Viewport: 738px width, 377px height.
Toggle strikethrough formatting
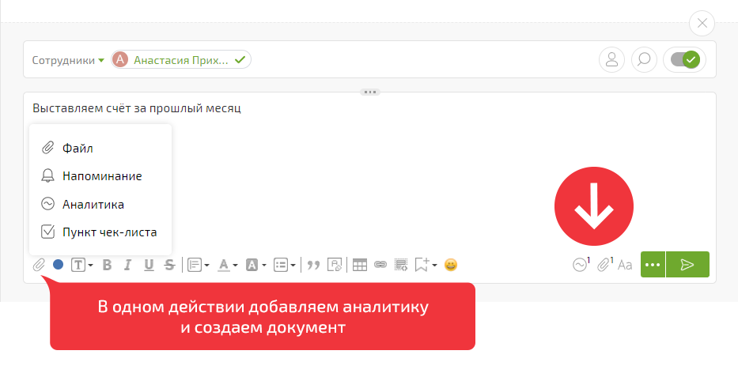[x=169, y=265]
